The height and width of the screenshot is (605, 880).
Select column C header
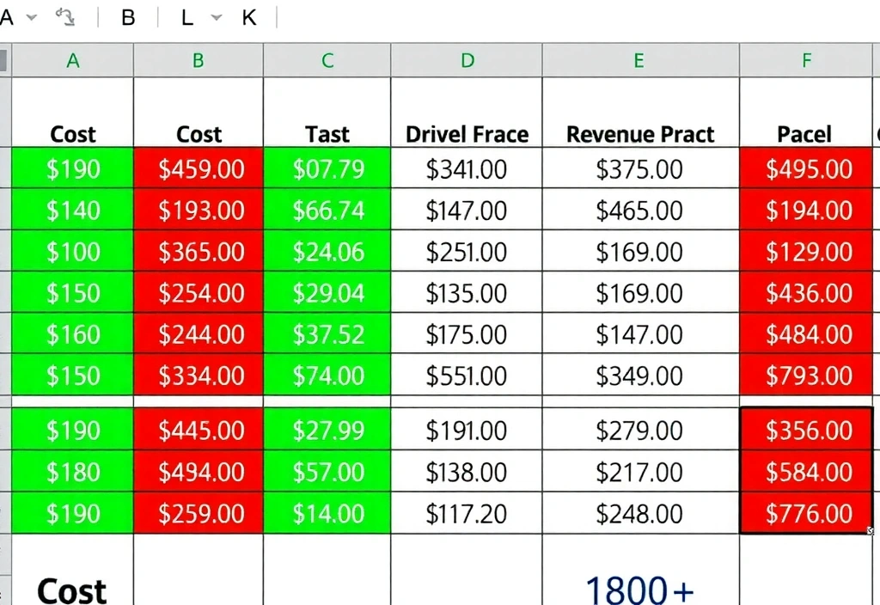point(327,61)
